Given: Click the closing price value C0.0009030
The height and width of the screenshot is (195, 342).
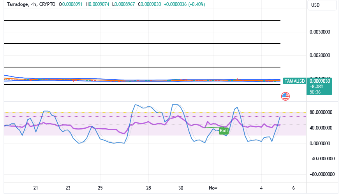Looking at the screenshot, I should [150, 4].
